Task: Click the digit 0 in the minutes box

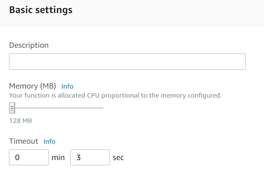Action: coord(17,158)
